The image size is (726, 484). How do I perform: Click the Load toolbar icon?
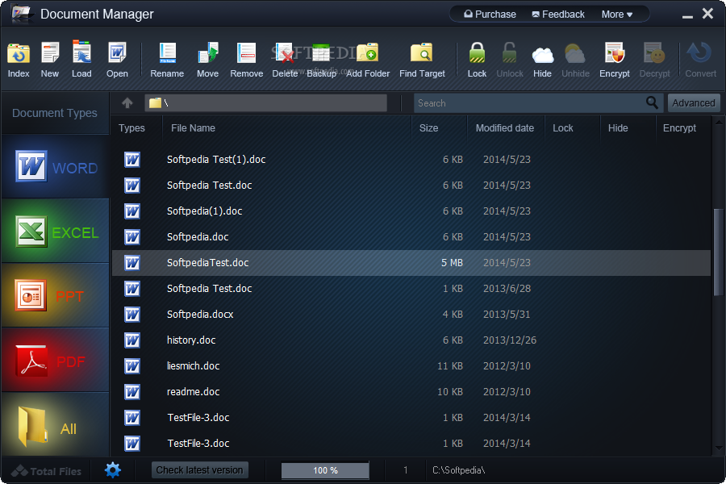(x=81, y=52)
